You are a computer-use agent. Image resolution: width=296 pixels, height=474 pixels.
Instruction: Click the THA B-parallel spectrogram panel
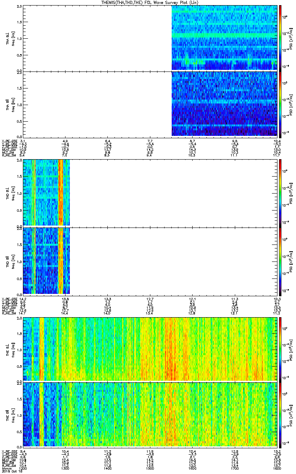[x=150, y=104]
